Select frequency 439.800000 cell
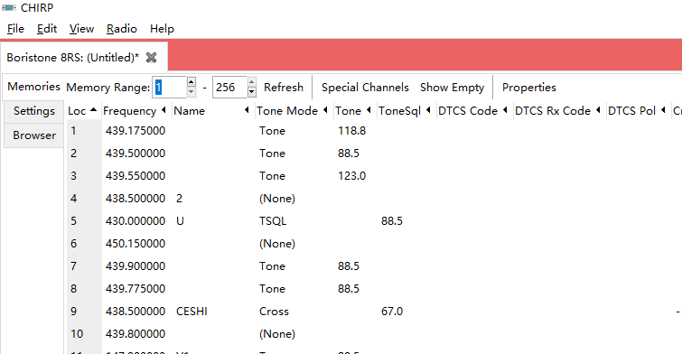 click(x=135, y=334)
